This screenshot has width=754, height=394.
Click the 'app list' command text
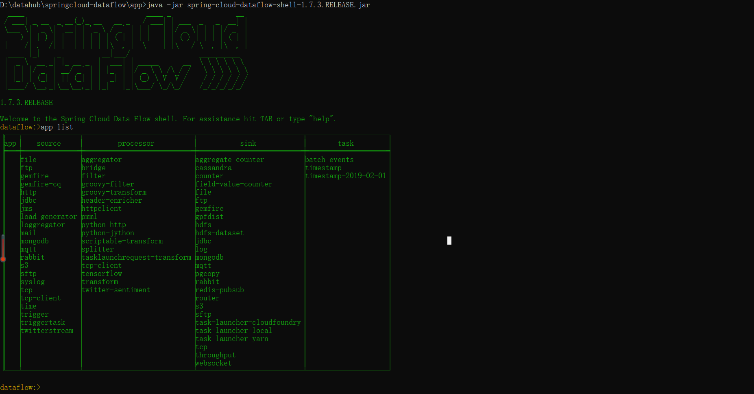tap(57, 127)
